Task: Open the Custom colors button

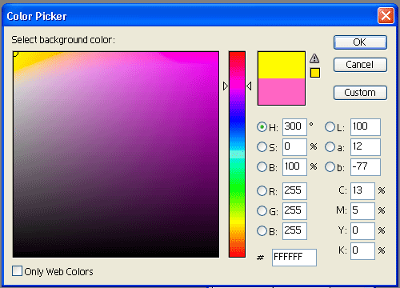Action: (360, 93)
